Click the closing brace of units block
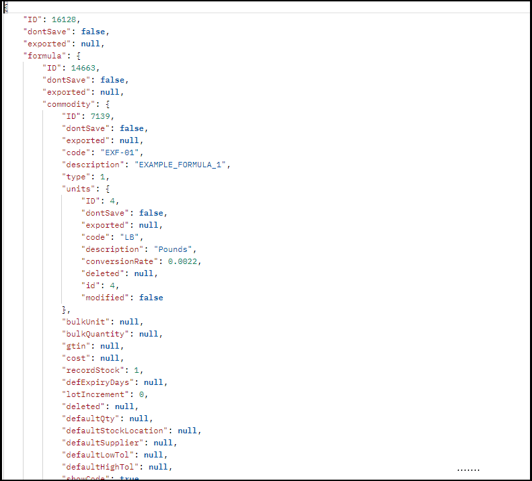This screenshot has height=481, width=532. [65, 310]
